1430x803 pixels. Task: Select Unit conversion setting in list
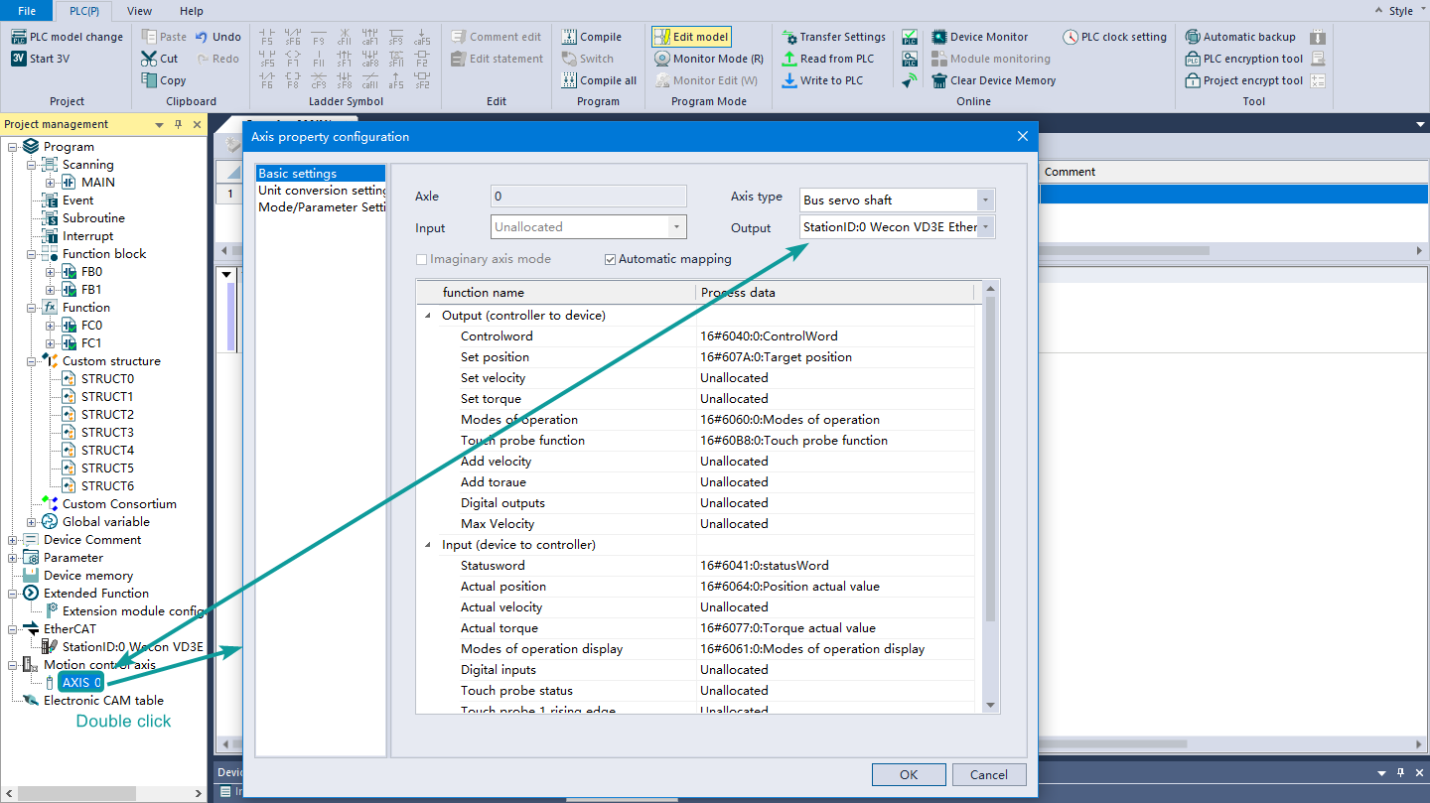coord(322,191)
